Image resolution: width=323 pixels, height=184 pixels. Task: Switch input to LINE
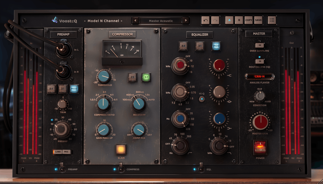(58, 152)
